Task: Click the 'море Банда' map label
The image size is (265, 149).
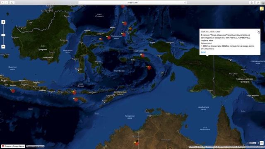Action: pyautogui.click(x=119, y=71)
